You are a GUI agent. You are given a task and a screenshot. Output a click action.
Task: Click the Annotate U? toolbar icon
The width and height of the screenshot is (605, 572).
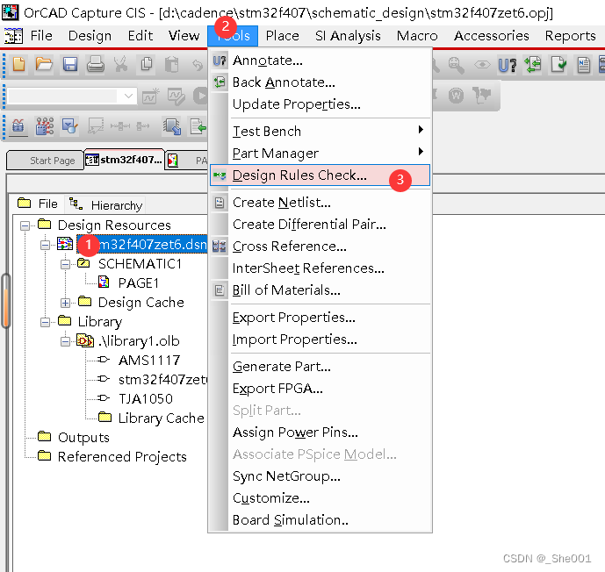pyautogui.click(x=507, y=65)
